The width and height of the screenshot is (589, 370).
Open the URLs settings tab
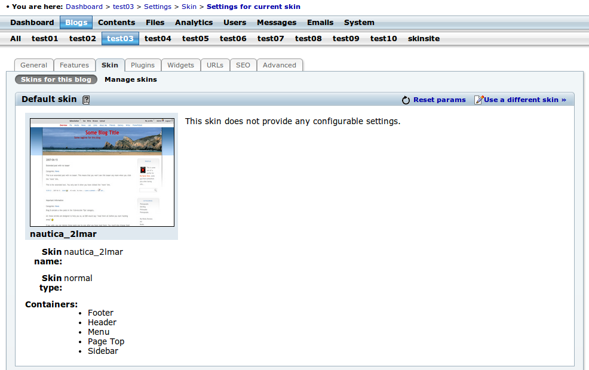coord(215,65)
